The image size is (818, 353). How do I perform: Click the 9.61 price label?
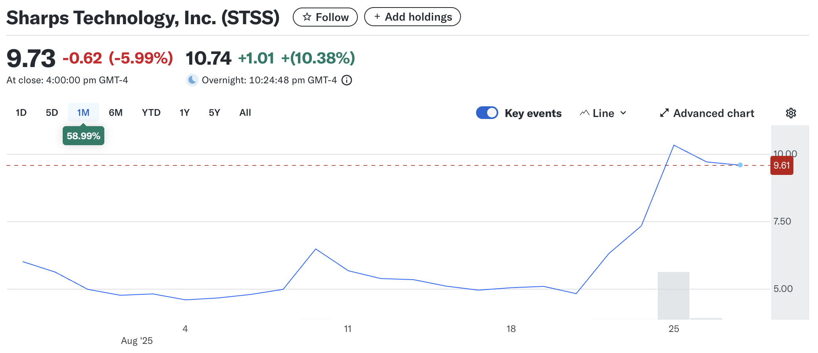pos(782,165)
